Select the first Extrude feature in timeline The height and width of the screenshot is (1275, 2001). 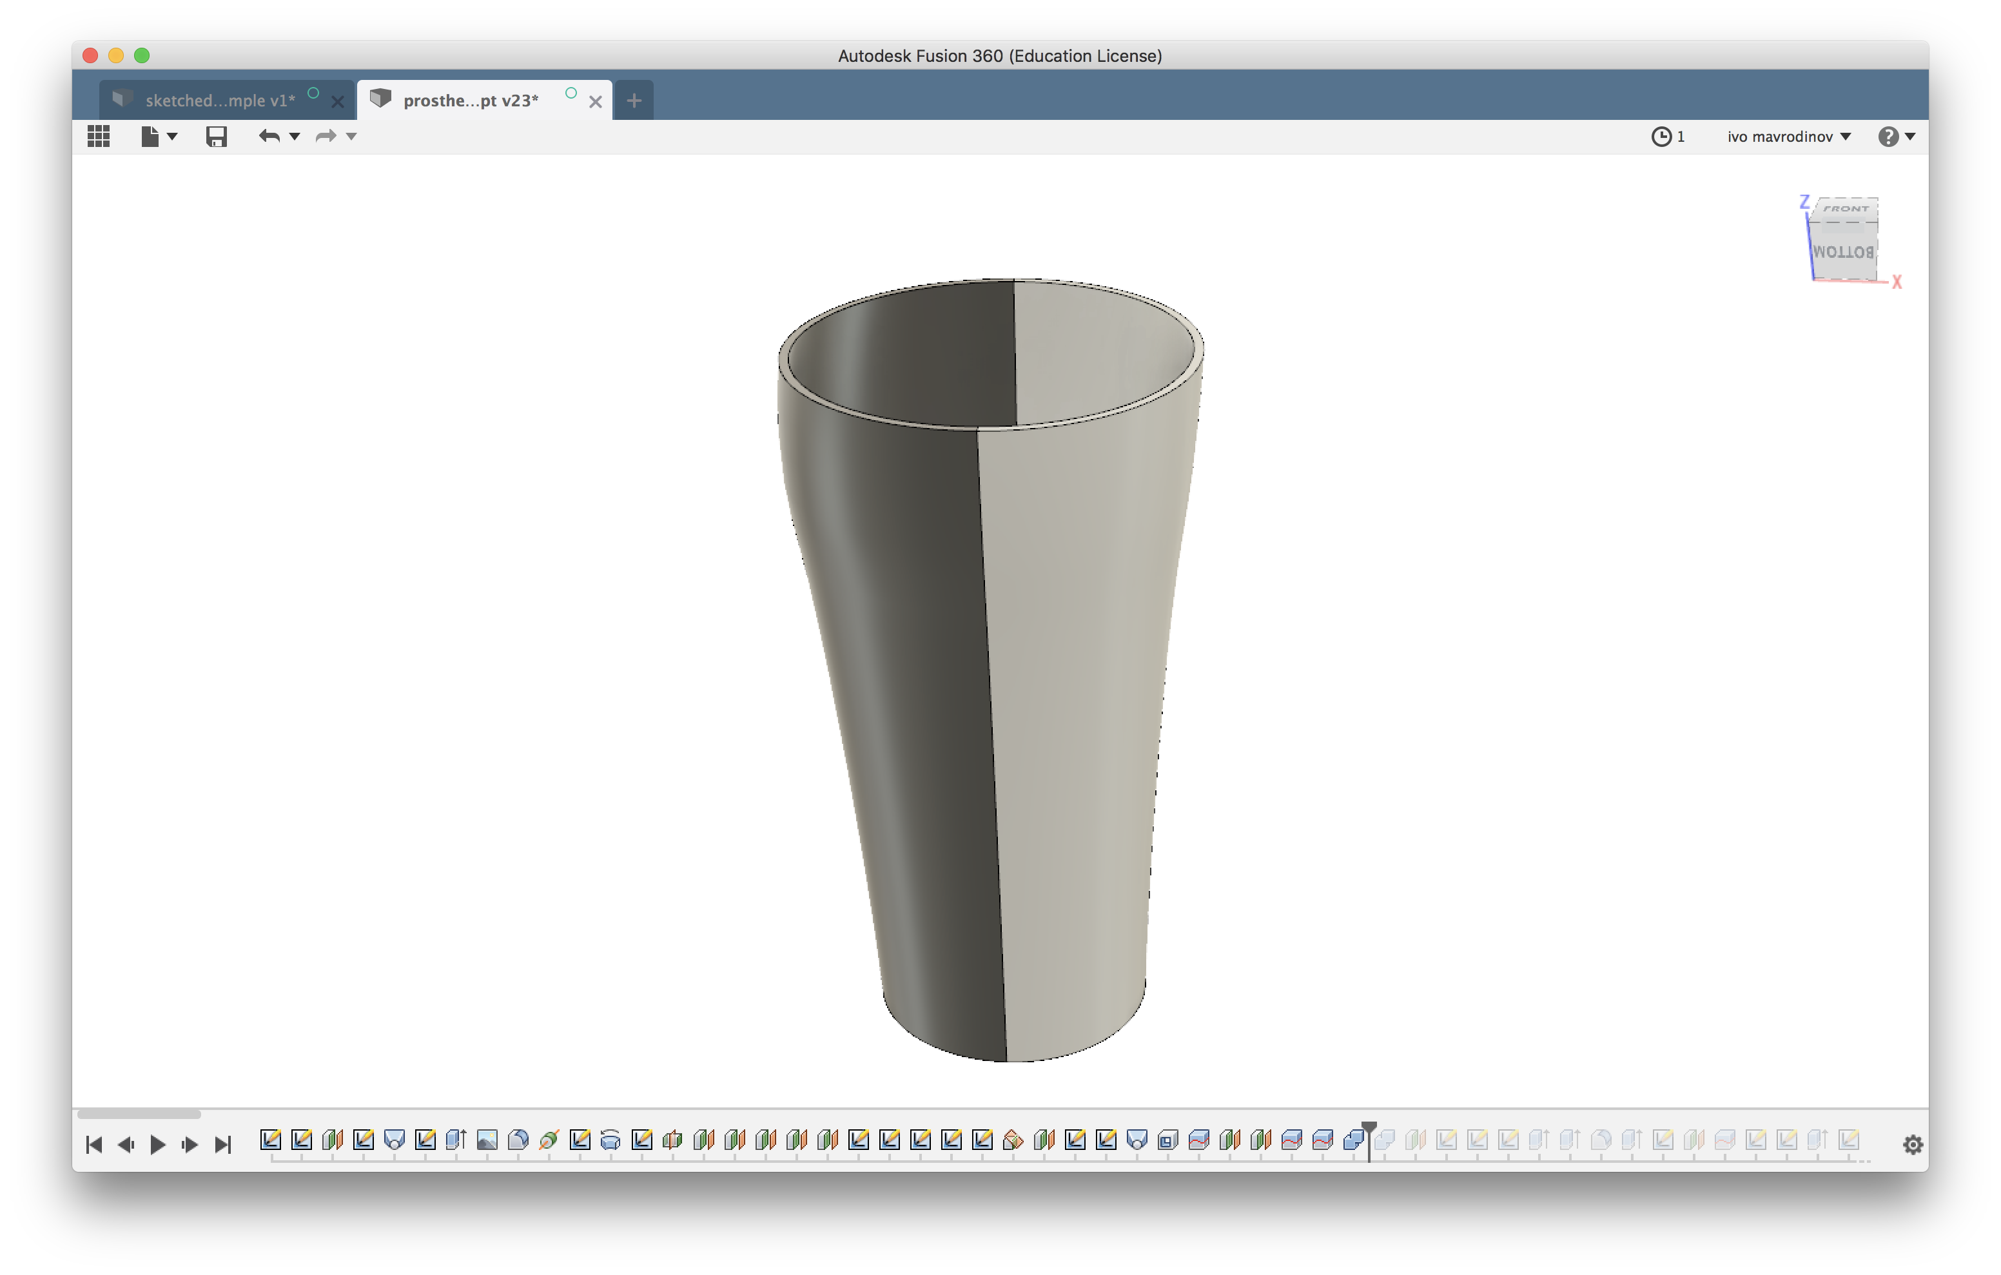click(x=456, y=1140)
